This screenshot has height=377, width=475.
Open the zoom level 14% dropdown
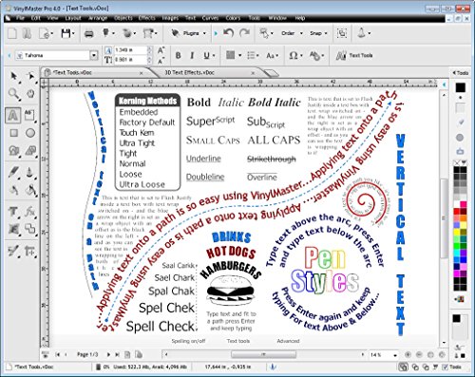pos(395,355)
